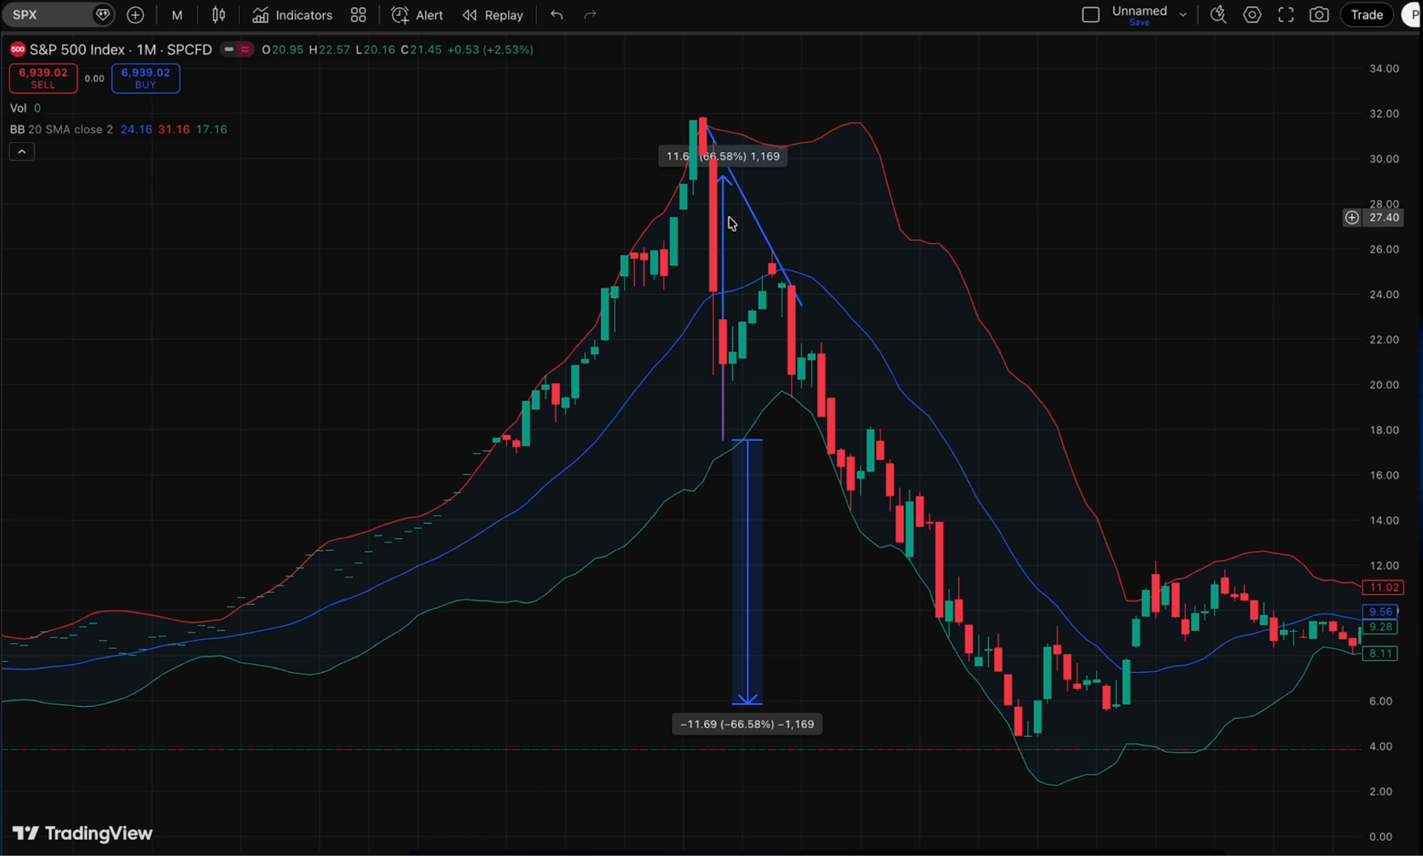
Task: Redo the last undone chart action
Action: (x=590, y=15)
